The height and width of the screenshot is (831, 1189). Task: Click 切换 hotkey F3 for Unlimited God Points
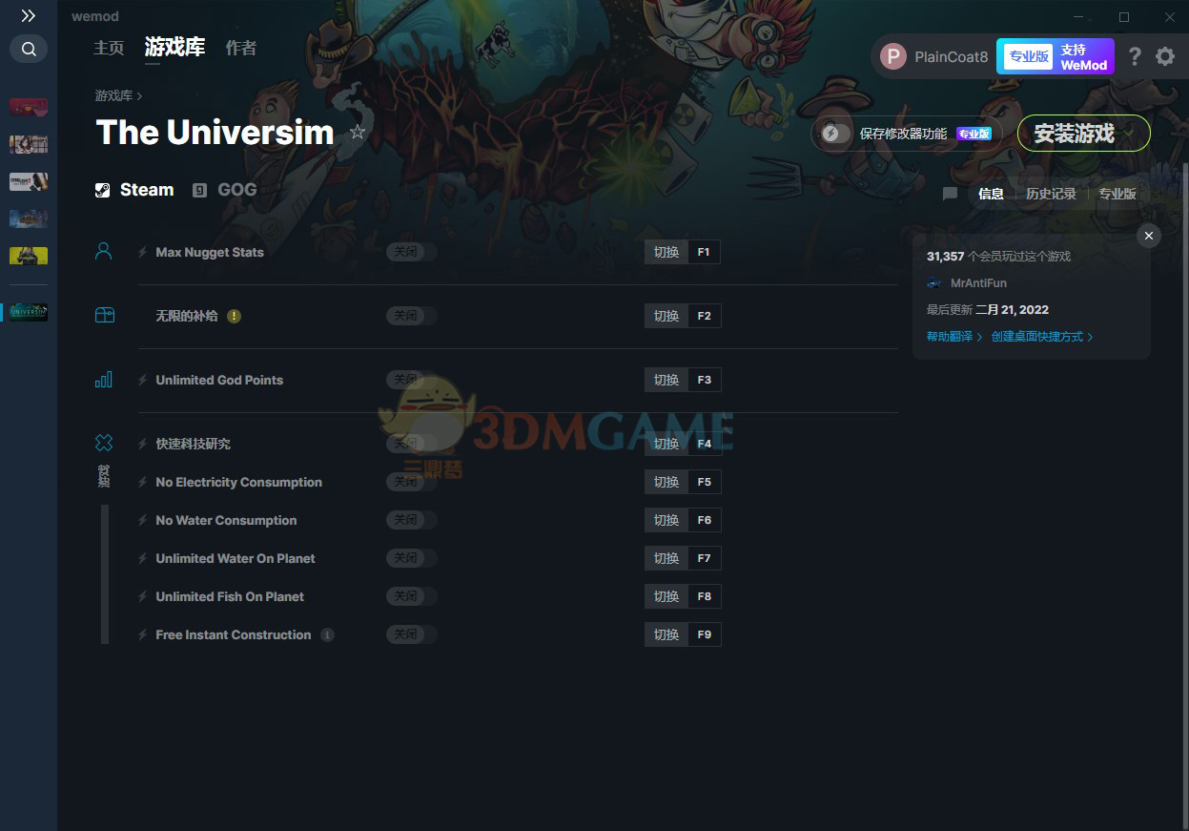tap(683, 380)
